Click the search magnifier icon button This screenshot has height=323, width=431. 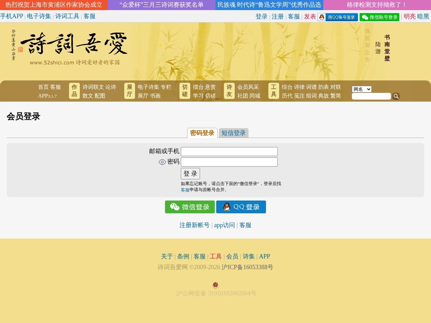(396, 96)
